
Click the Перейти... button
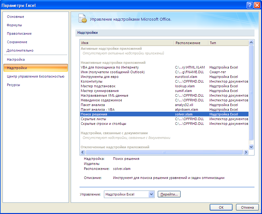(x=169, y=194)
